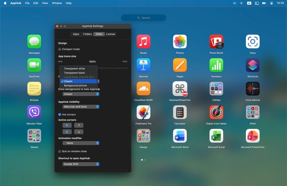Open the Games folder
This screenshot has height=186, width=287.
tap(34, 136)
